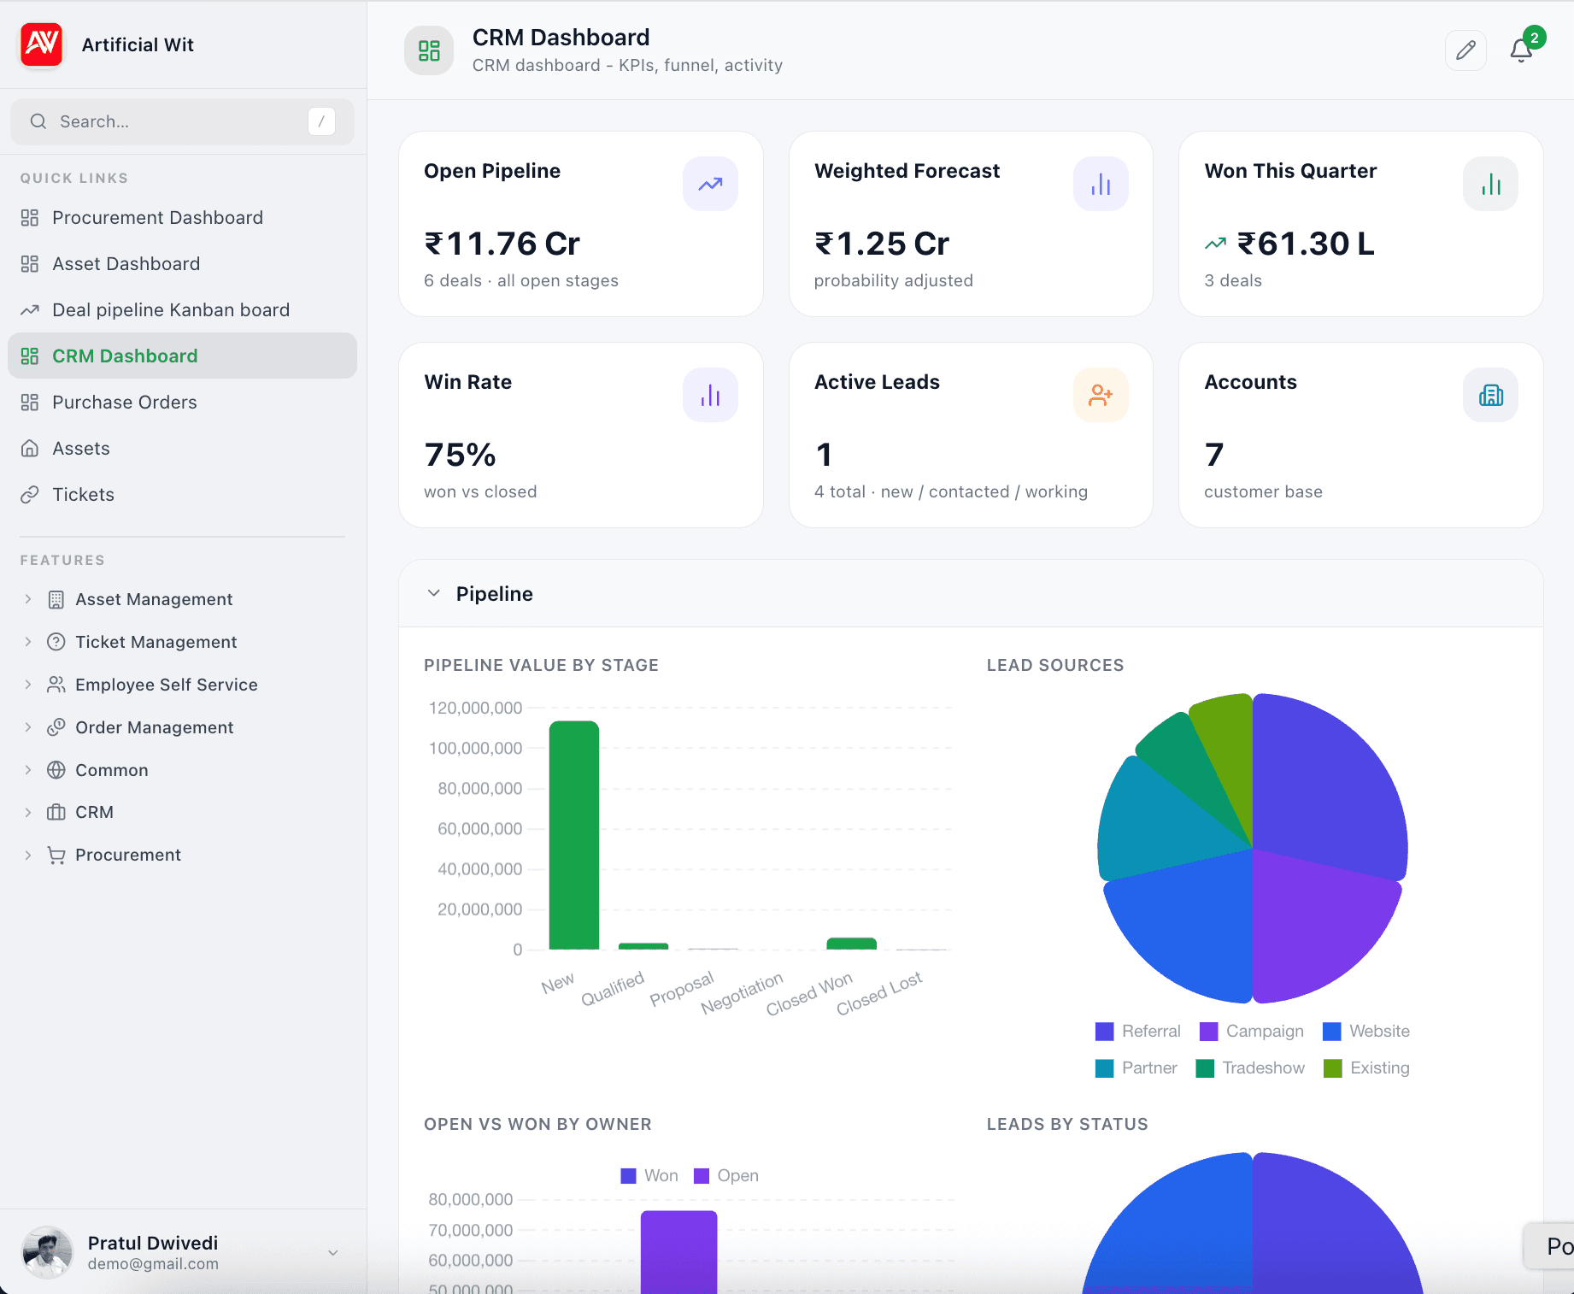Click the Tickets link icon in quick links

pos(30,495)
